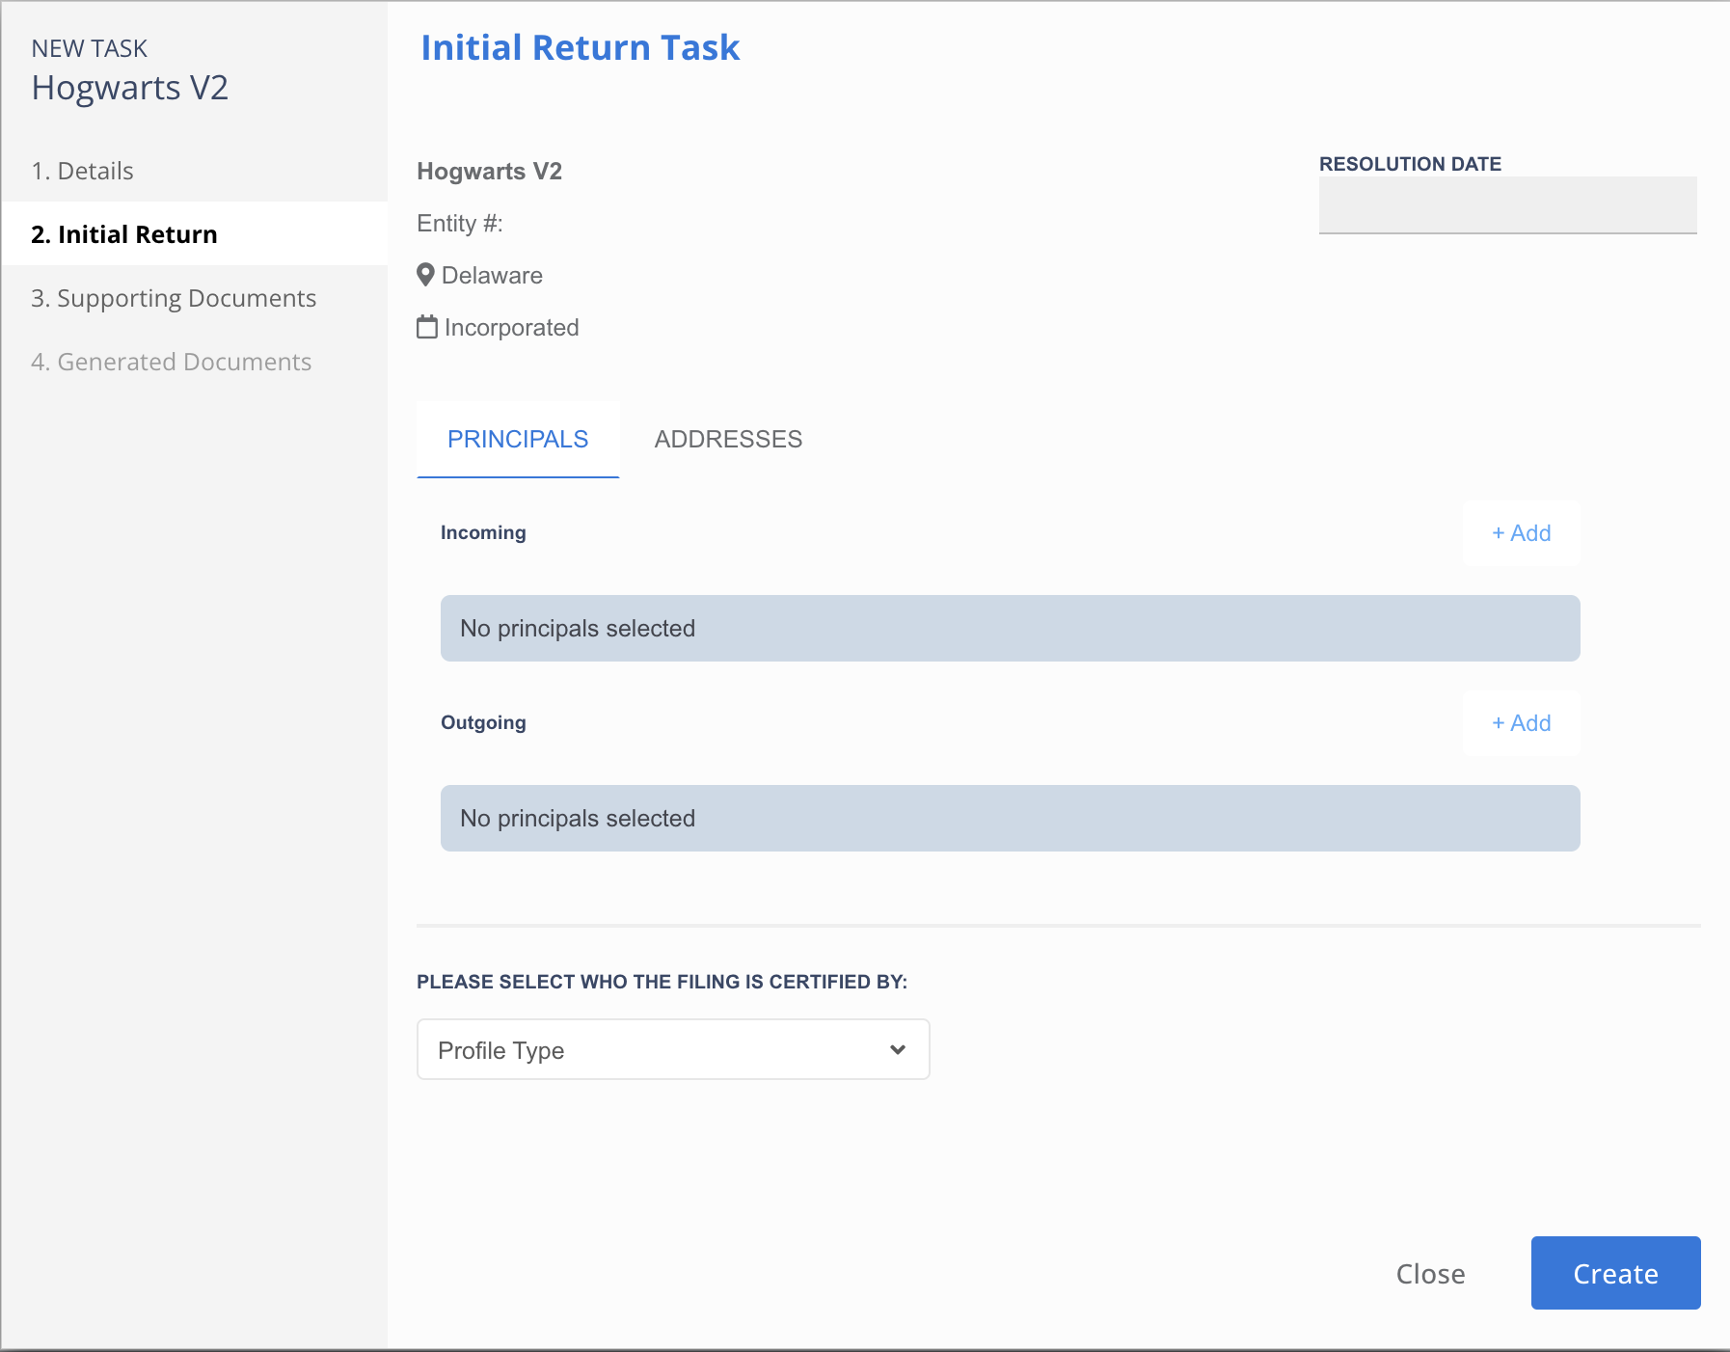Click the Resolution Date input field
1730x1352 pixels.
click(1507, 204)
